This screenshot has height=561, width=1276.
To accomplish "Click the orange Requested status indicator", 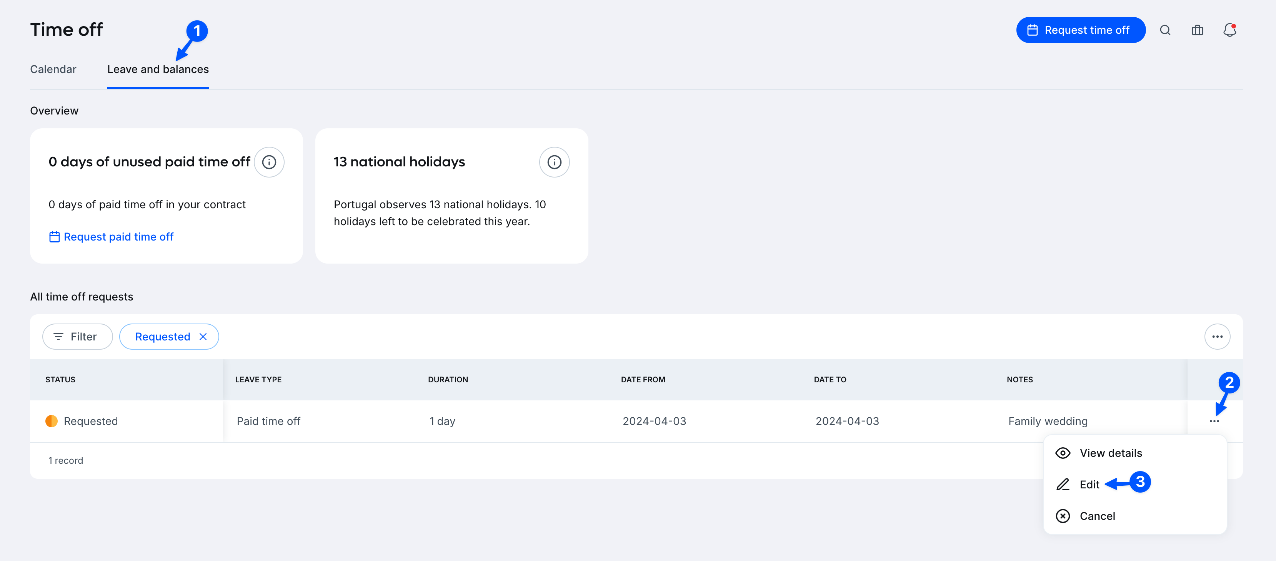I will click(x=52, y=421).
